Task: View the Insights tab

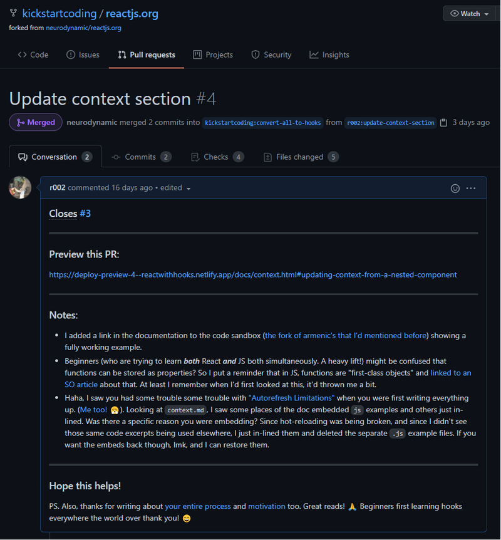Action: 329,55
